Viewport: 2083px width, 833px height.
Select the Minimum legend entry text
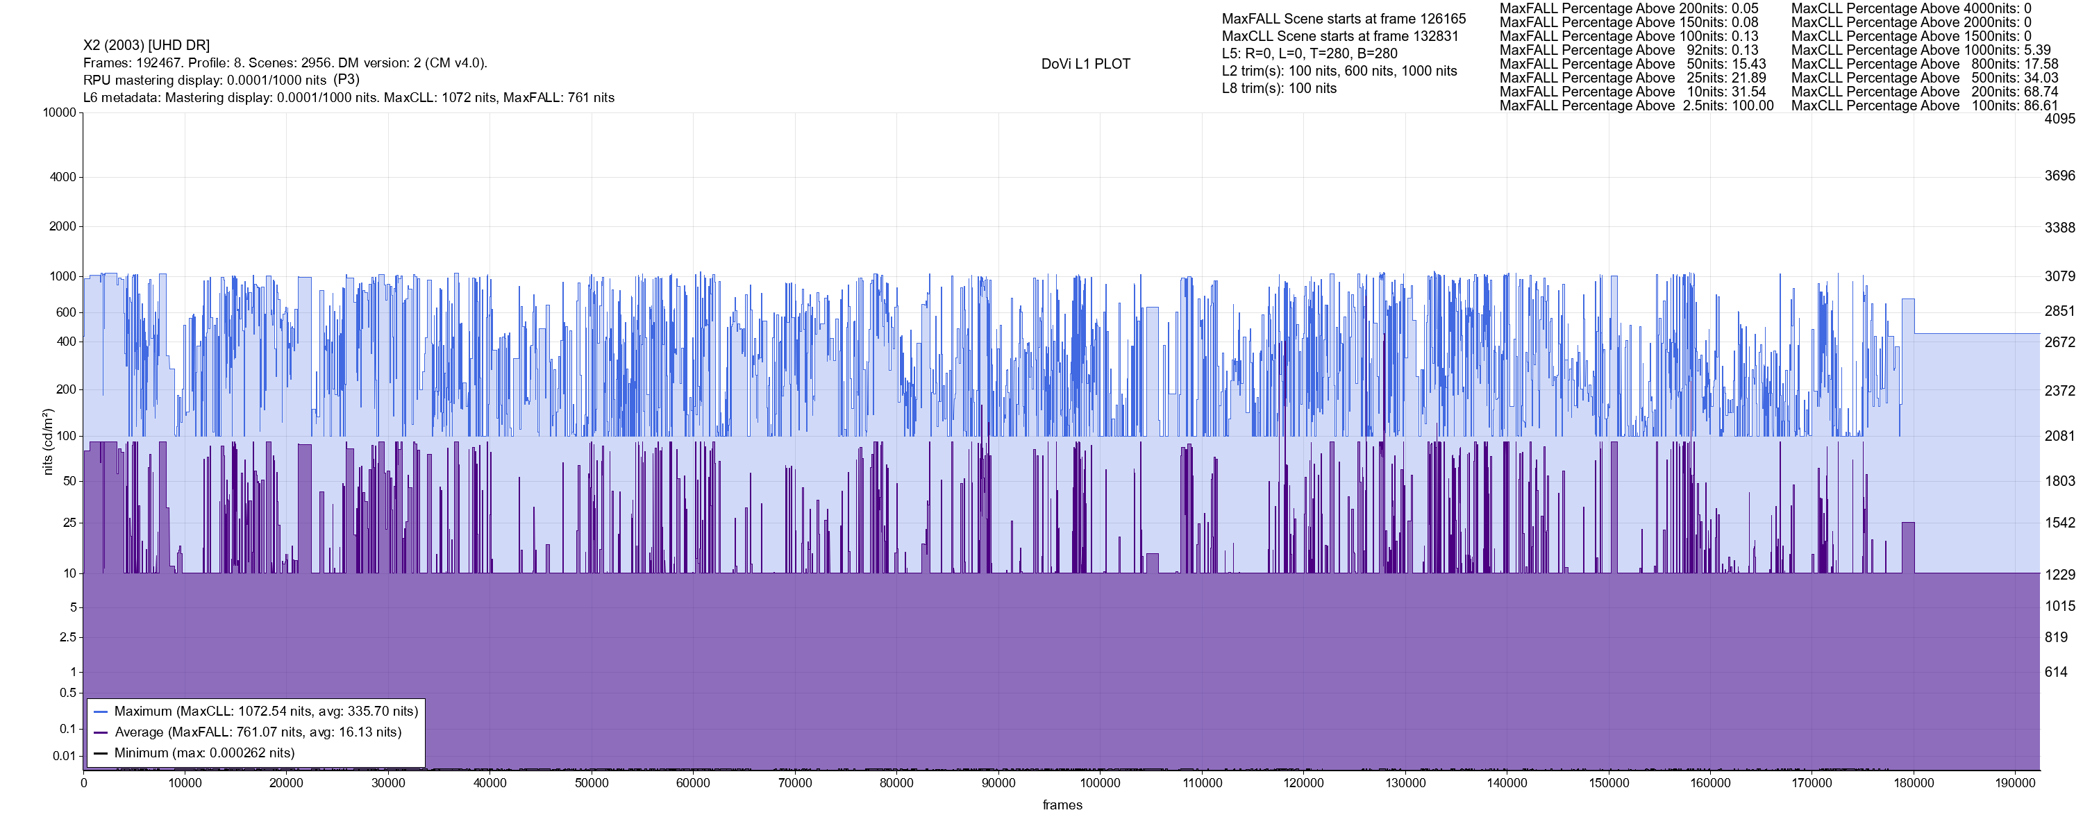(x=203, y=754)
